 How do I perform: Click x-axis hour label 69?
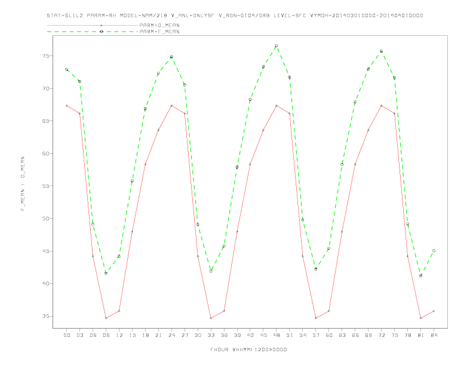(368, 335)
